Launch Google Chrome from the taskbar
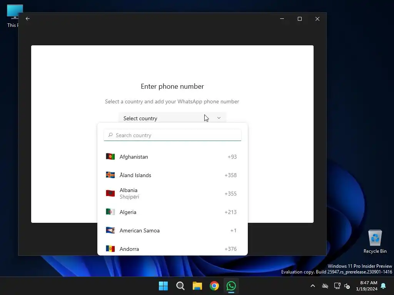 214,286
